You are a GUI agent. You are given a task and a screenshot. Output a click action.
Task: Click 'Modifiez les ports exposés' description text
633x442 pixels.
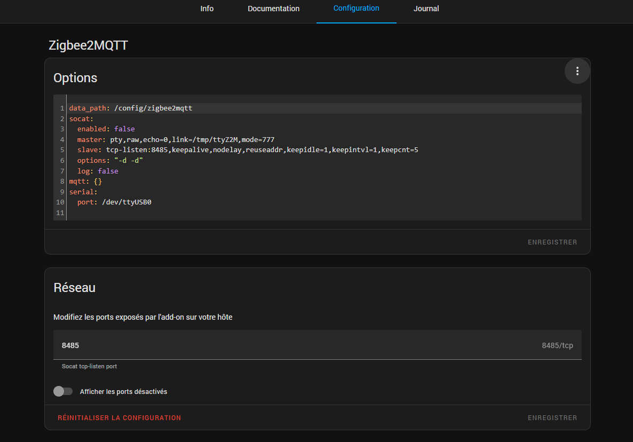click(x=143, y=317)
